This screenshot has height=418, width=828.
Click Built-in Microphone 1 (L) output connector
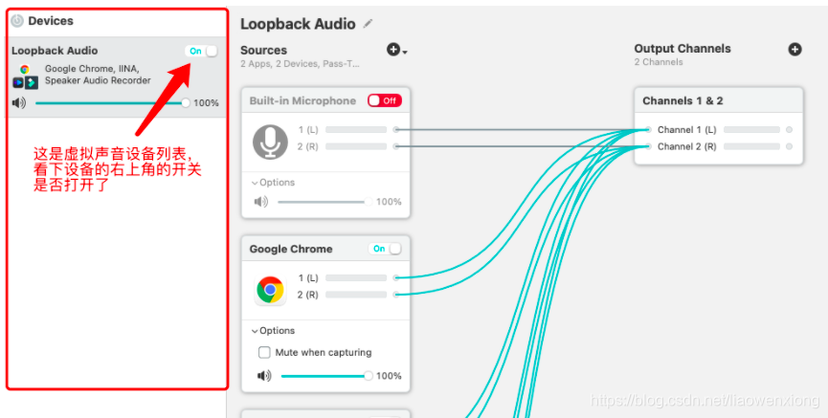click(x=396, y=129)
